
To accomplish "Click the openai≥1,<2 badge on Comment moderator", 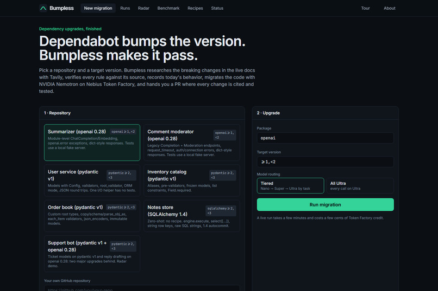I will click(224, 135).
